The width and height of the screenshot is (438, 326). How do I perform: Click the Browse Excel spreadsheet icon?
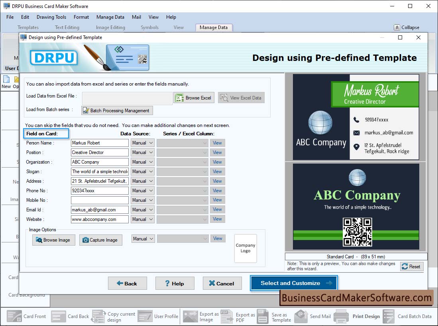point(179,98)
